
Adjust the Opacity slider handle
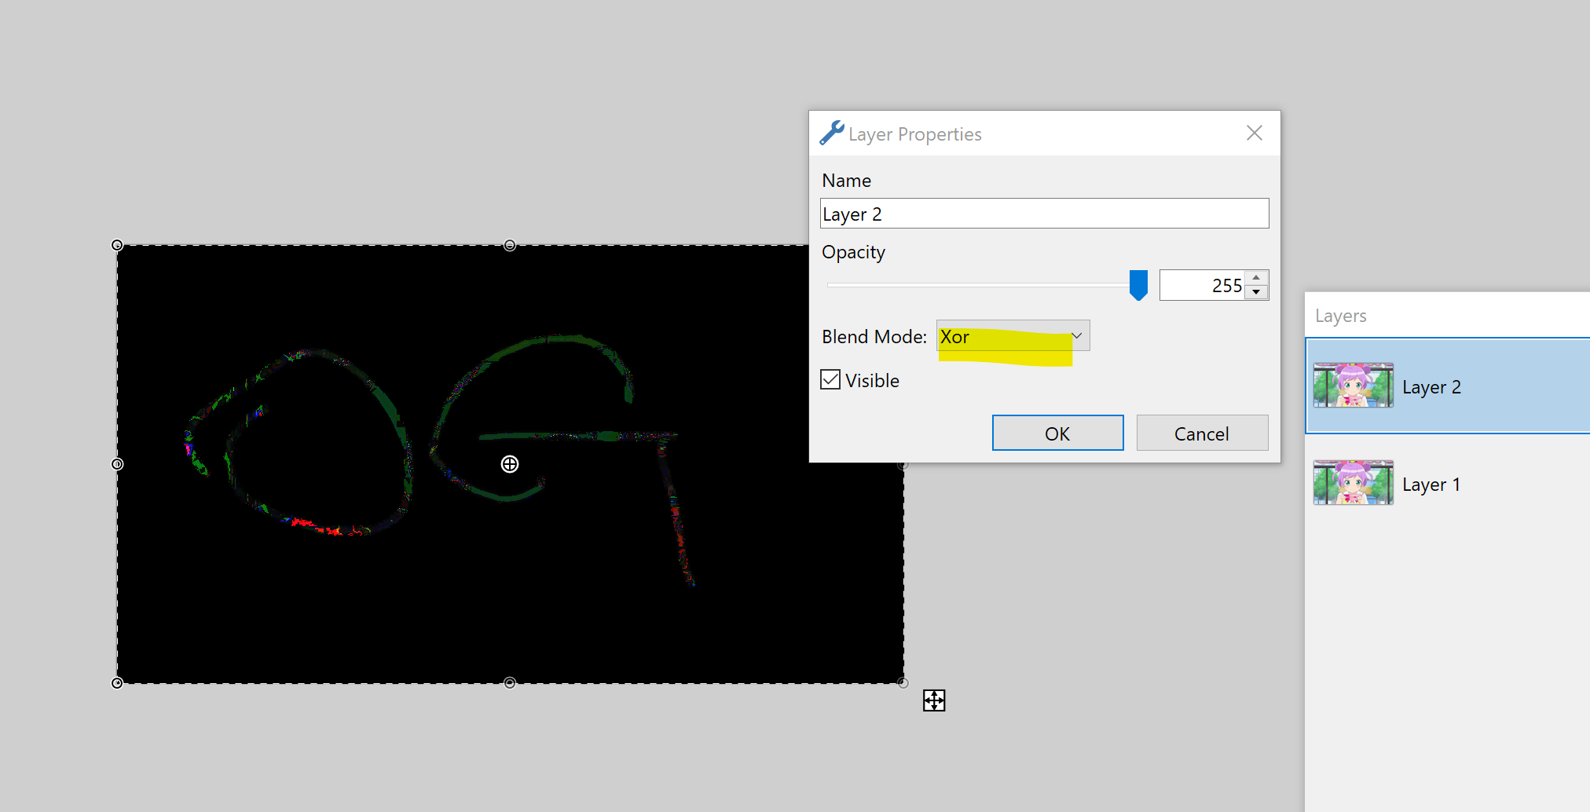[x=1138, y=285]
